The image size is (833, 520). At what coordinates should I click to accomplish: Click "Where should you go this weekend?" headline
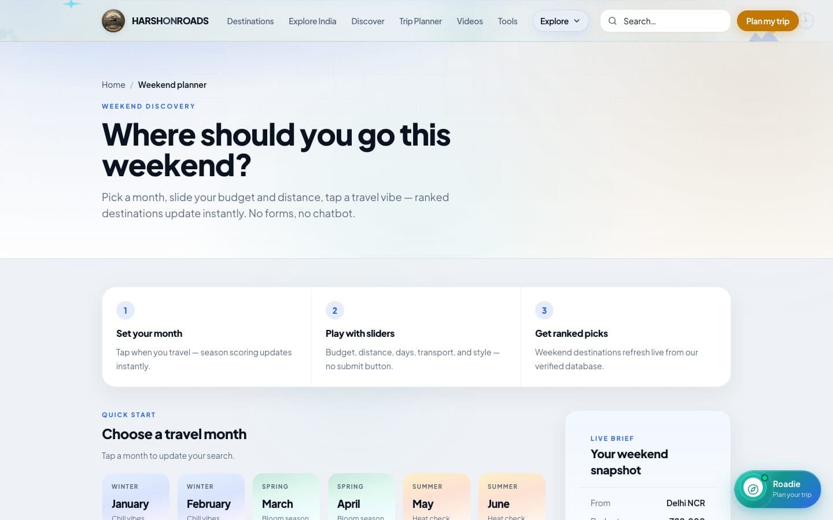tap(276, 150)
